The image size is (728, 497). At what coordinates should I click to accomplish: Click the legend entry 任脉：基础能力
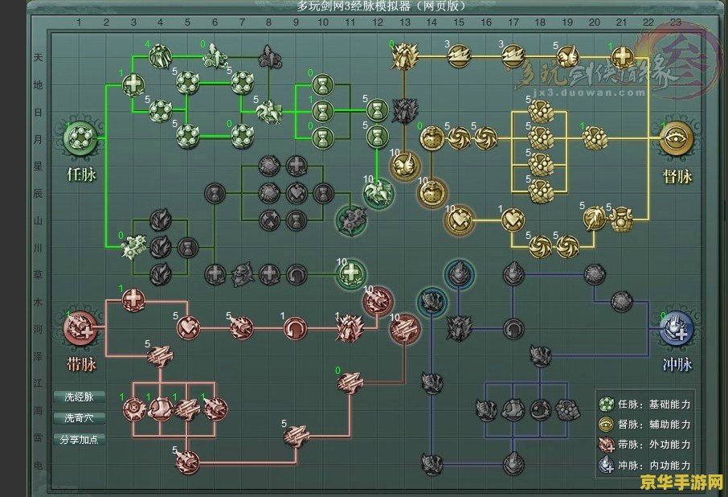click(645, 404)
